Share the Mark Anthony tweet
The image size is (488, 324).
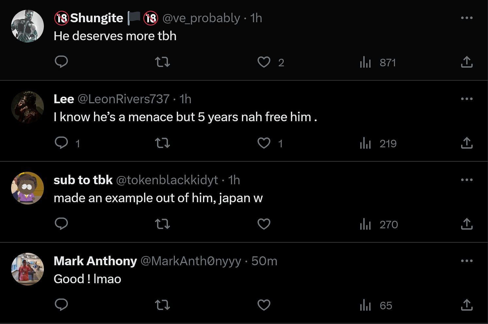(x=467, y=305)
